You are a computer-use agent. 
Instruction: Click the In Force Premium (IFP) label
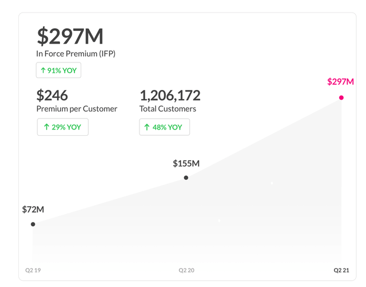tap(76, 54)
